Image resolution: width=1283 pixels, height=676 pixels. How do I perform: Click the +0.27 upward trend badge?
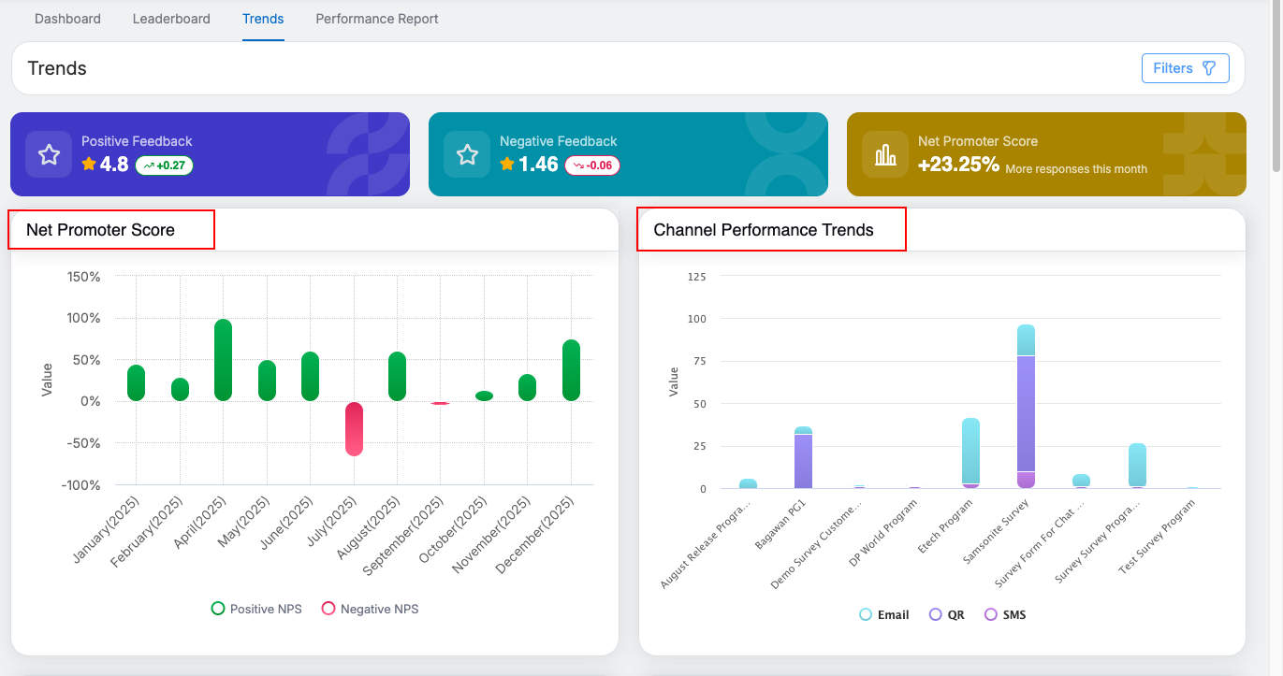point(165,165)
